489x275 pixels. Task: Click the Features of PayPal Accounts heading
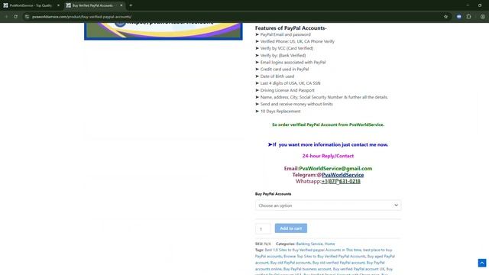[x=290, y=28]
